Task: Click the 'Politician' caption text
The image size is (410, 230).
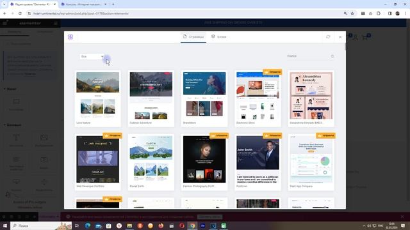Action: click(242, 187)
